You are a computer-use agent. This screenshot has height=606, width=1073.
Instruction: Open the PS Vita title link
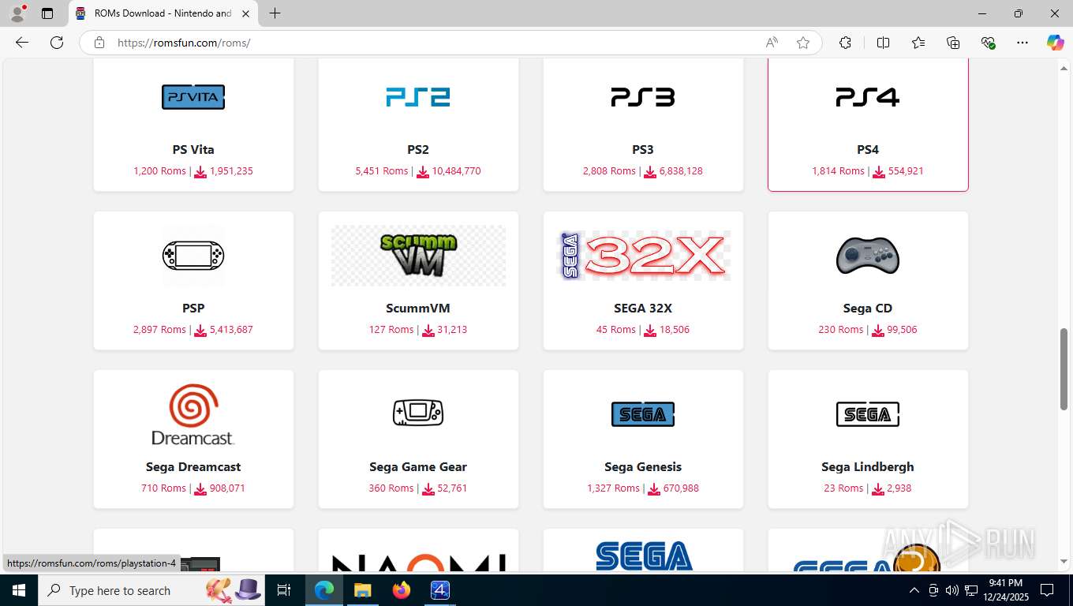[193, 149]
